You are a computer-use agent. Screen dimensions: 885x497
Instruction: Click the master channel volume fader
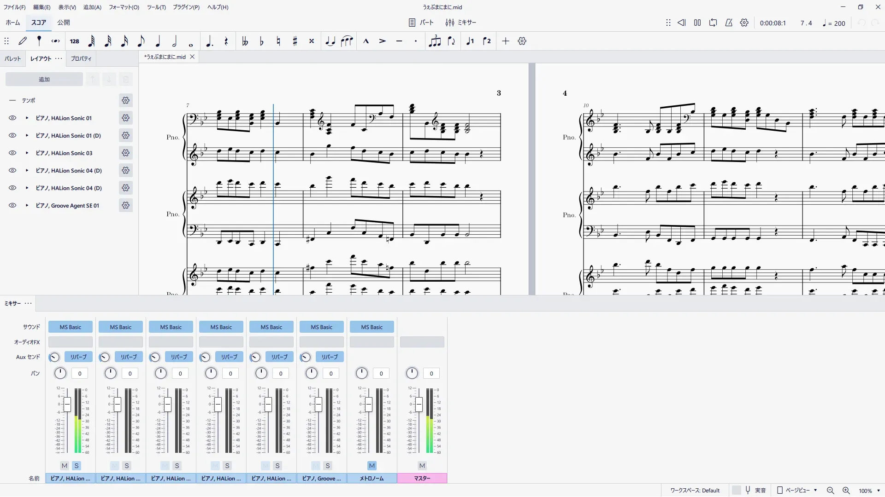tap(419, 405)
